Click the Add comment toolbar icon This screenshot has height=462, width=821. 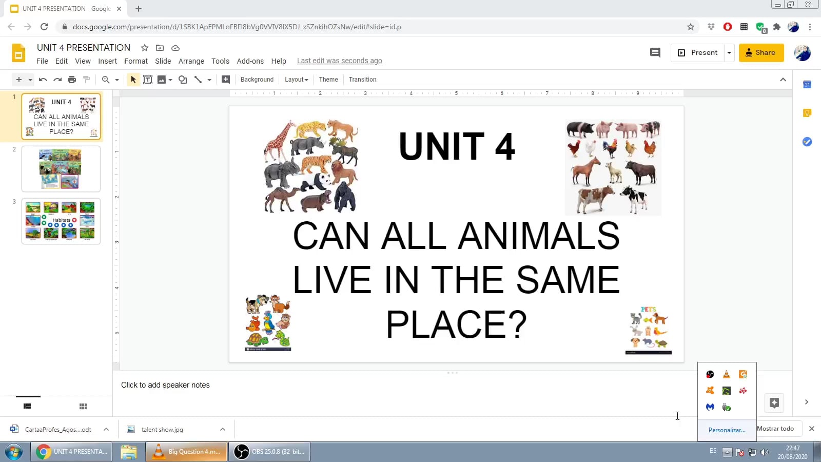[225, 80]
